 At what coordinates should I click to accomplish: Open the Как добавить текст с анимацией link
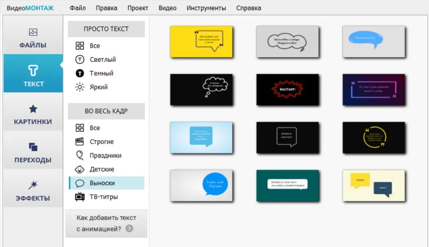(107, 223)
